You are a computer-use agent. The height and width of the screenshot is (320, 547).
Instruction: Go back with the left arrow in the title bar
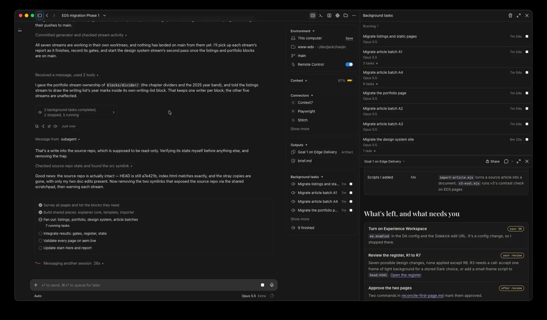click(x=47, y=15)
